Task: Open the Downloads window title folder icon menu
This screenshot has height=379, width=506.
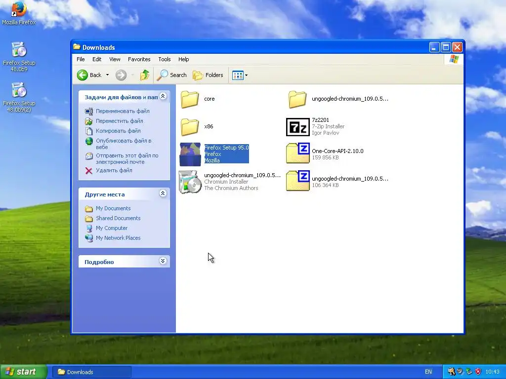Action: click(77, 47)
